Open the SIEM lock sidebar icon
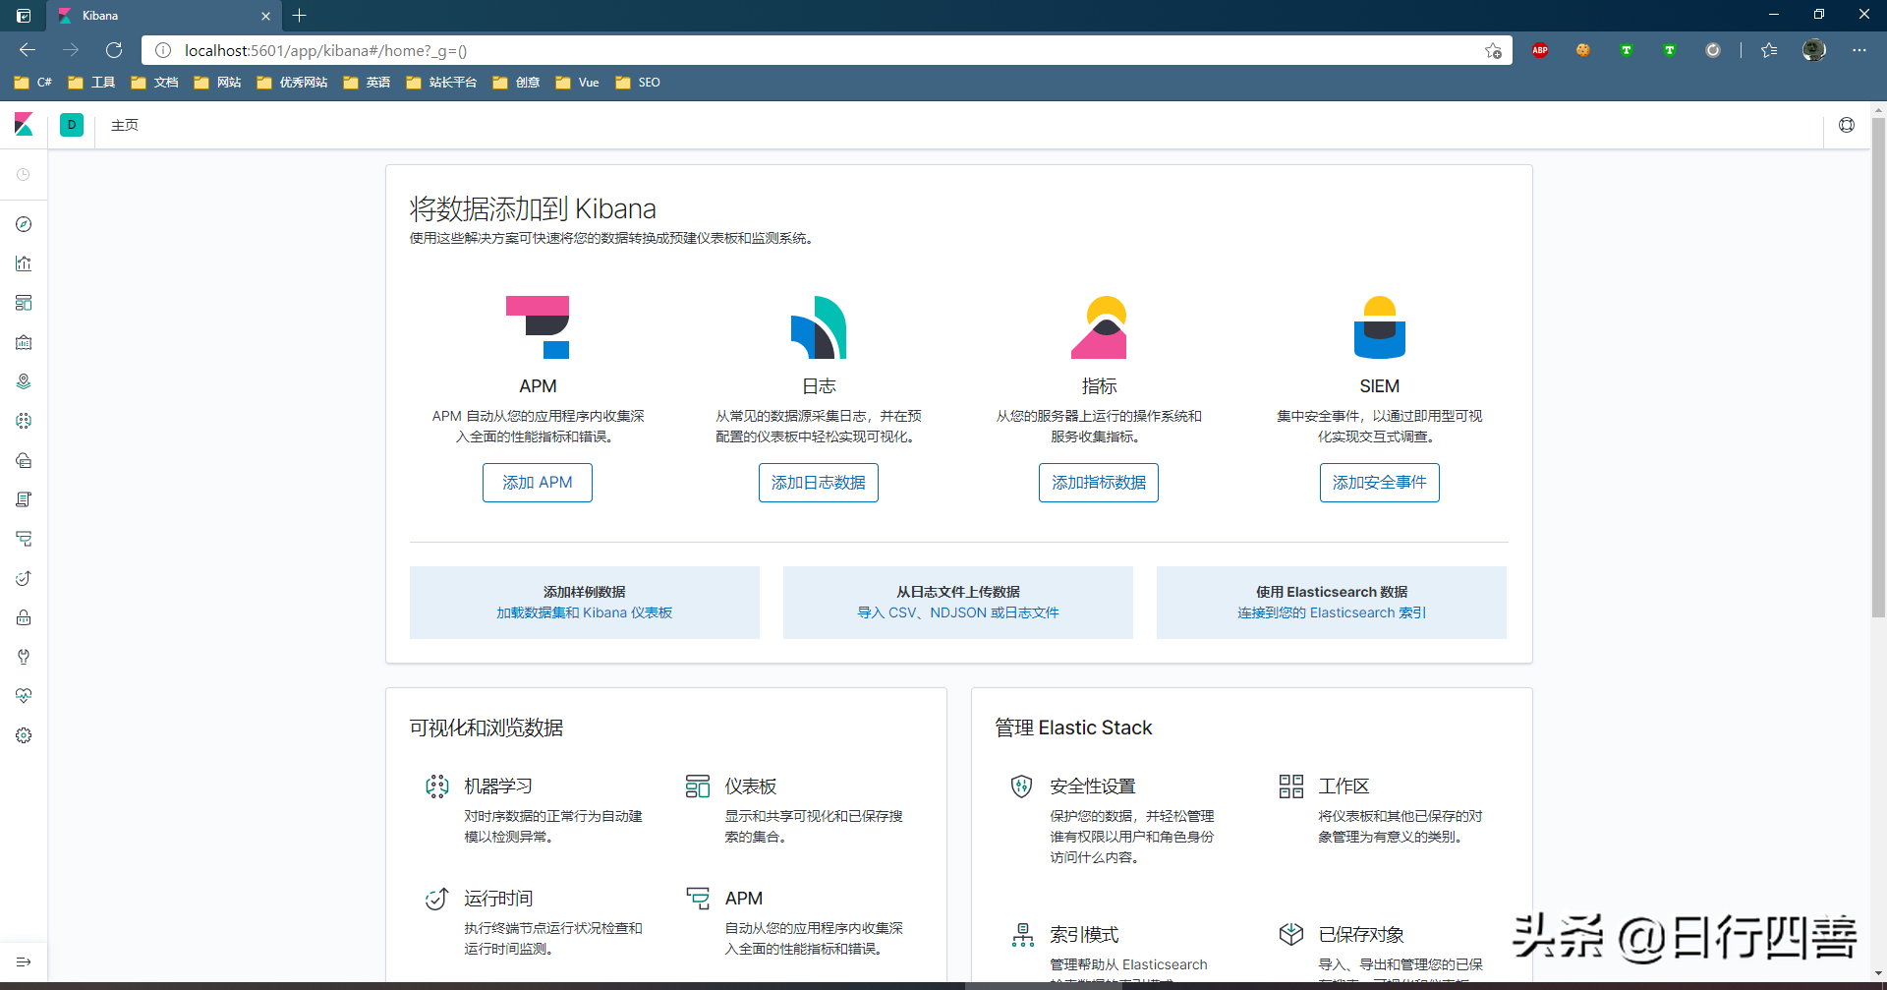This screenshot has width=1887, height=990. click(24, 617)
